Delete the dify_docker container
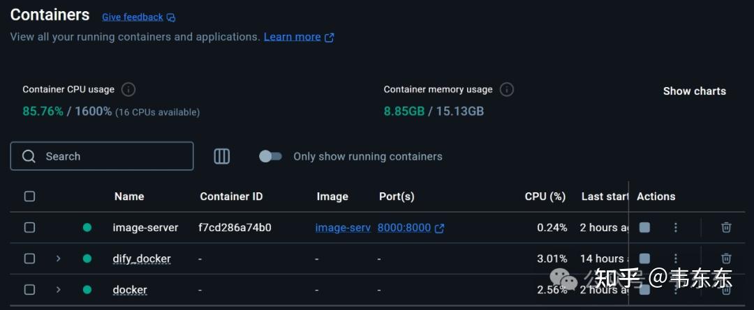Viewport: 754px width, 310px height. 726,258
